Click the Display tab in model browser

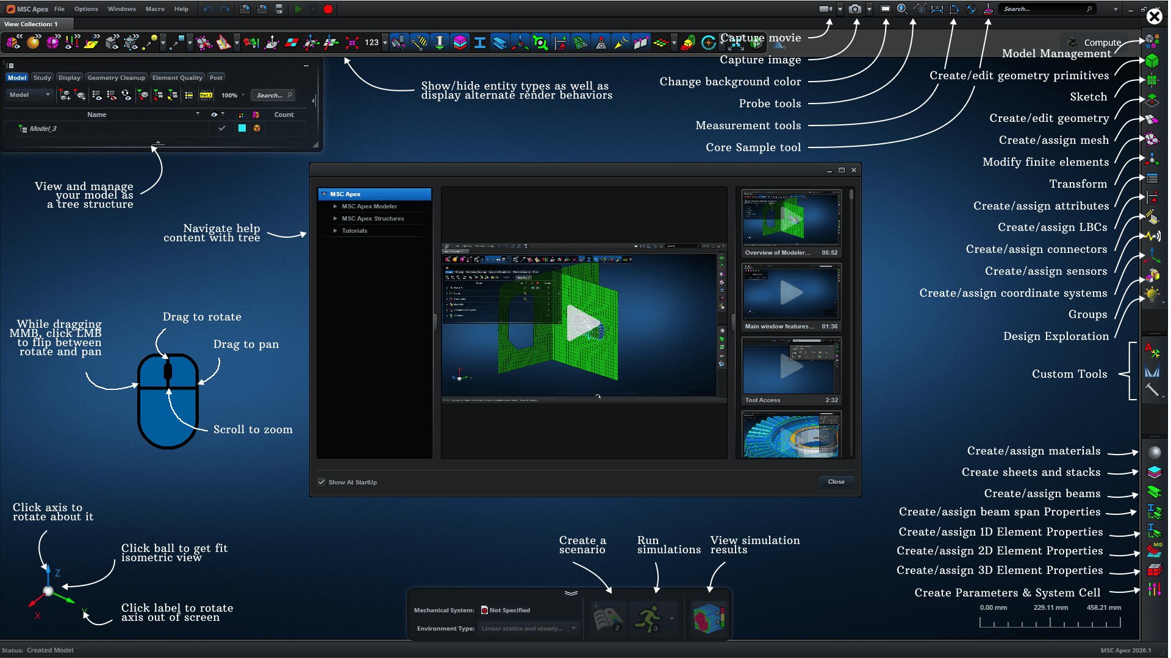[70, 78]
